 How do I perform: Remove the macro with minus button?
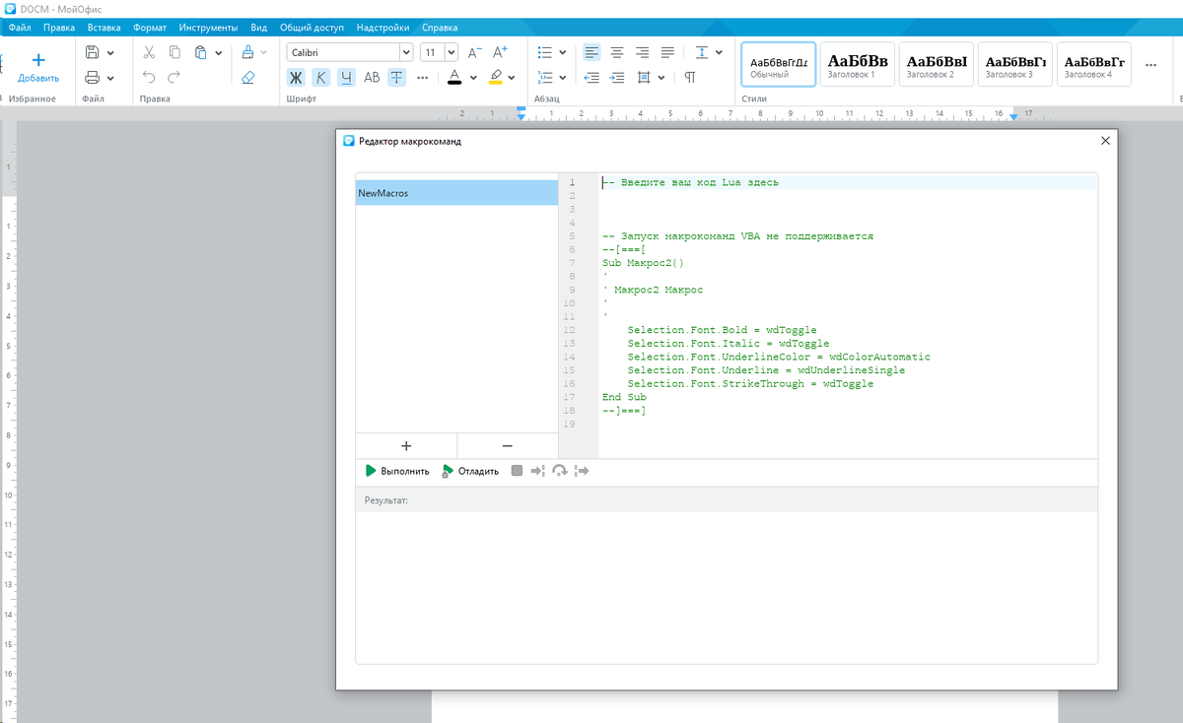tap(508, 445)
